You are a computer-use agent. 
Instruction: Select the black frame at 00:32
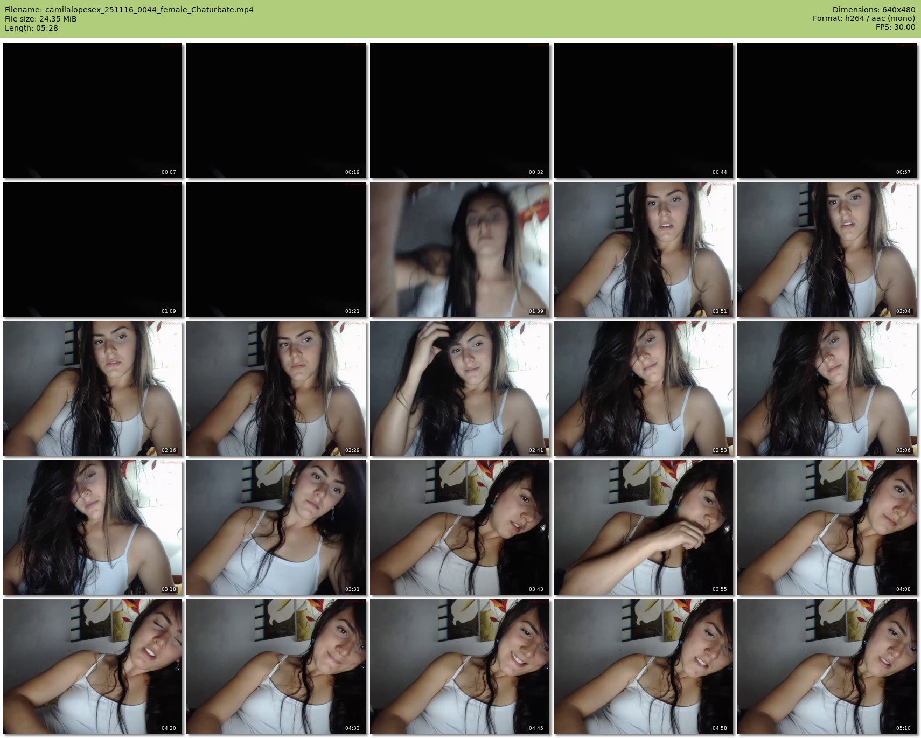(x=459, y=110)
